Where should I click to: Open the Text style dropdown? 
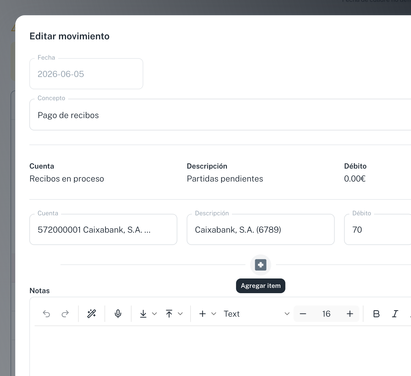tap(257, 314)
